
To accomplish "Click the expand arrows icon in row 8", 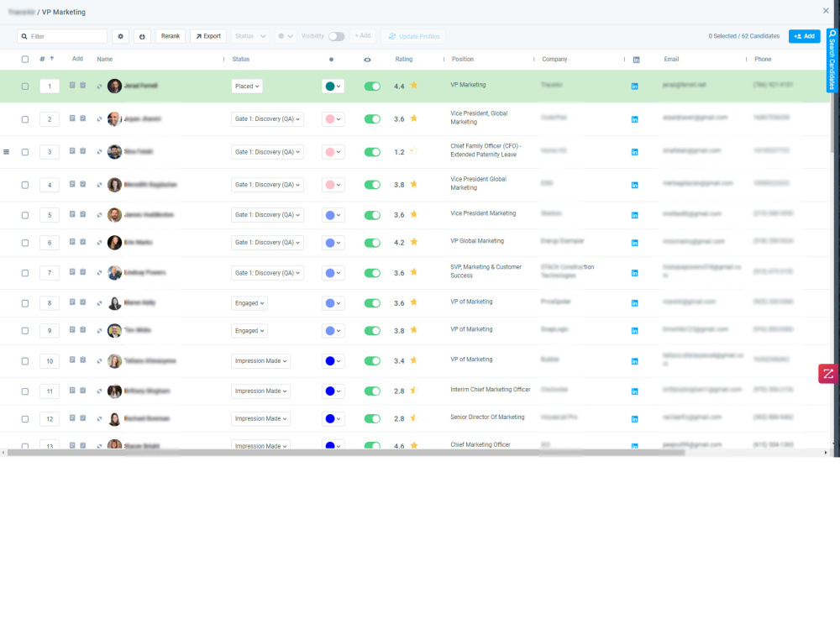I will [99, 303].
